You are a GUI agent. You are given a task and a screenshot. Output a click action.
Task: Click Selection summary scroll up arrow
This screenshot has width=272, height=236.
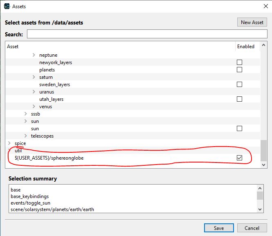[x=260, y=188]
